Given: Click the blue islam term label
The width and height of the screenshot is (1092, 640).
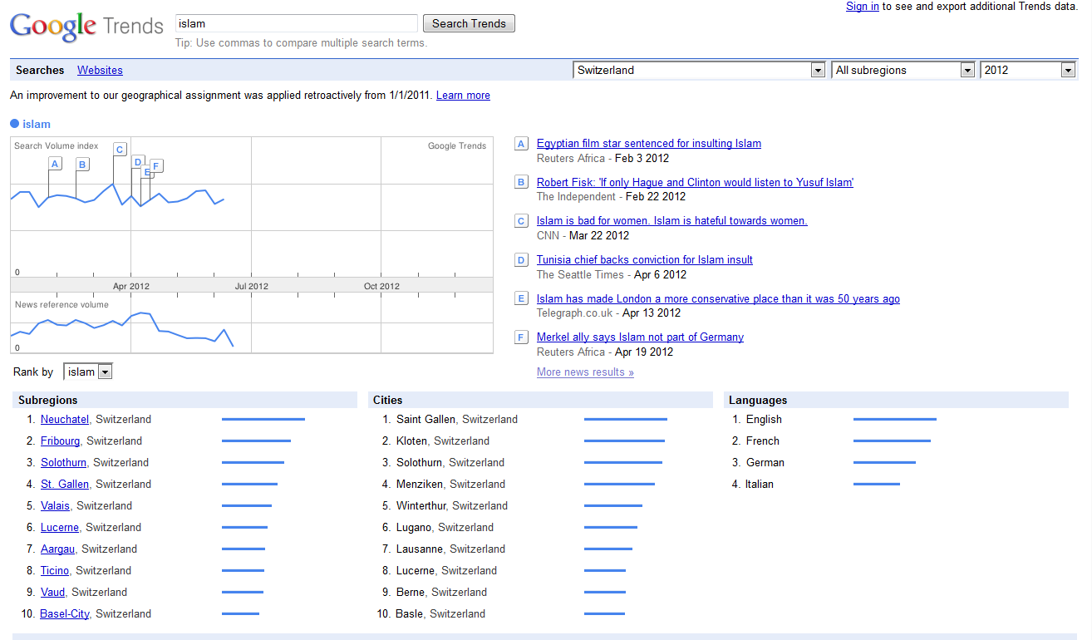Looking at the screenshot, I should pyautogui.click(x=37, y=124).
